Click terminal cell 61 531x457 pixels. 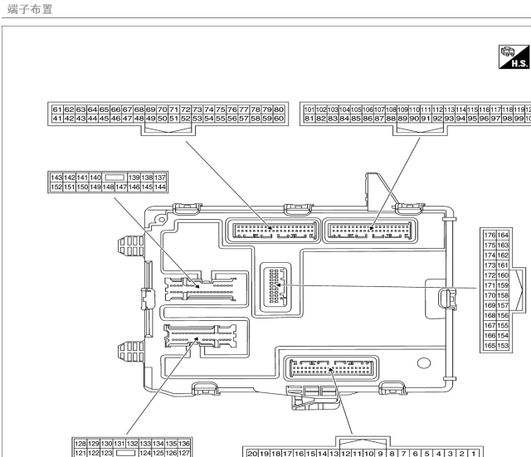pyautogui.click(x=57, y=109)
